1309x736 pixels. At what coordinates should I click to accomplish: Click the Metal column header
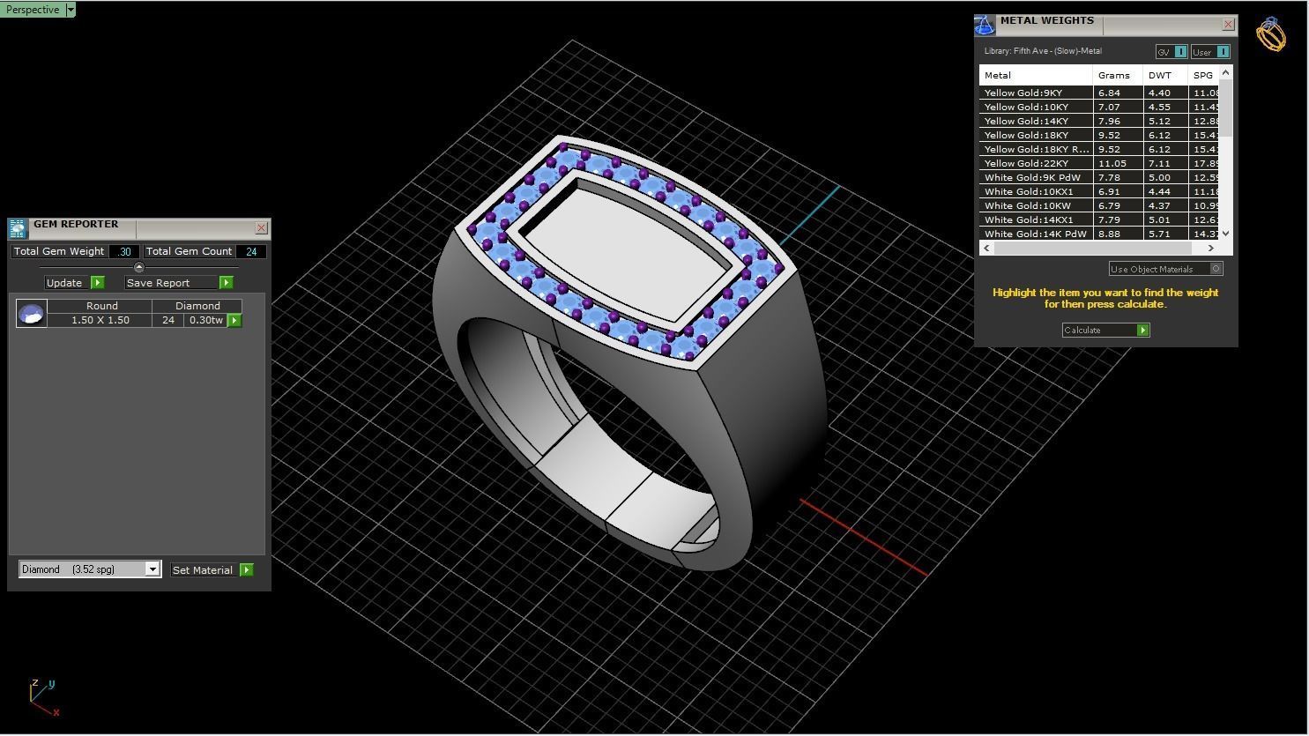[1036, 75]
